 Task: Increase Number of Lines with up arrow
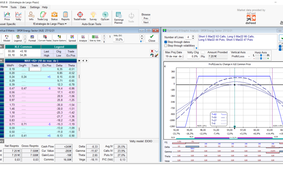193,36
